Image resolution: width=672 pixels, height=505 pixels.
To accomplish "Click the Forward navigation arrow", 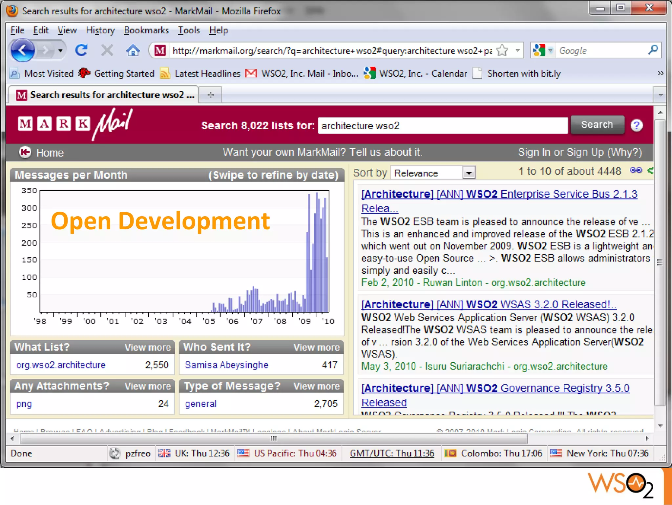I will tap(45, 51).
